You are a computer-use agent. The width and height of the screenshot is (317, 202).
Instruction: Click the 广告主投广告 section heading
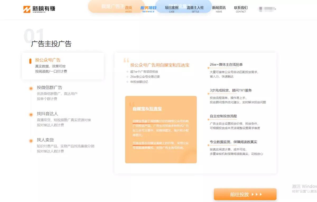51,44
